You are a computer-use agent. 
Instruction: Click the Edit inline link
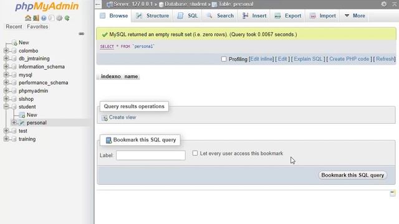tap(261, 59)
